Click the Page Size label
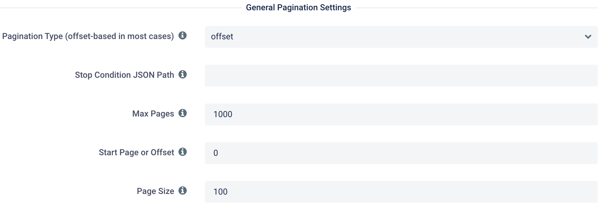The height and width of the screenshot is (210, 599). (x=155, y=191)
